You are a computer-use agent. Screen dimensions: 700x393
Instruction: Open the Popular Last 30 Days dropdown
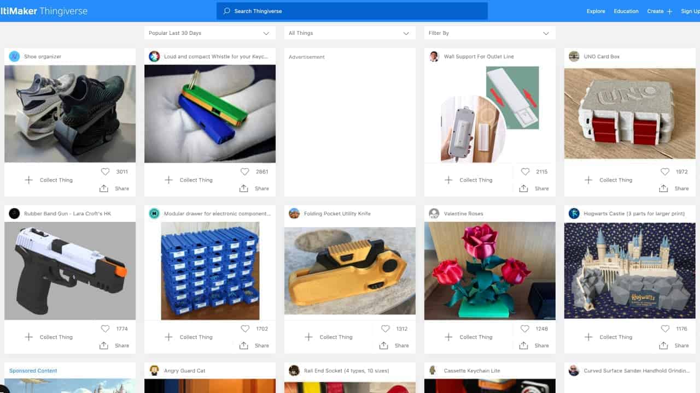tap(209, 33)
